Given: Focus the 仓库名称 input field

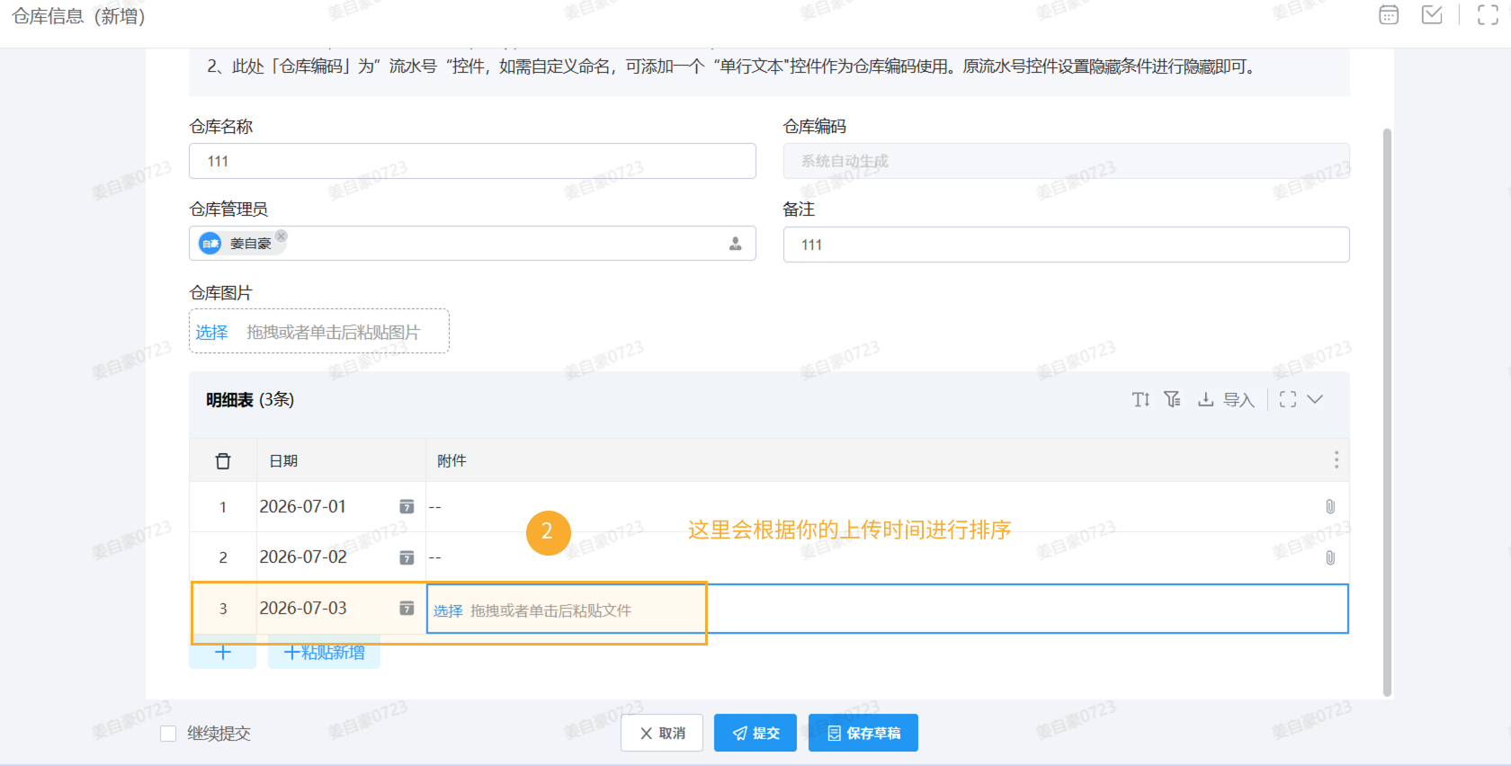Looking at the screenshot, I should [x=472, y=161].
